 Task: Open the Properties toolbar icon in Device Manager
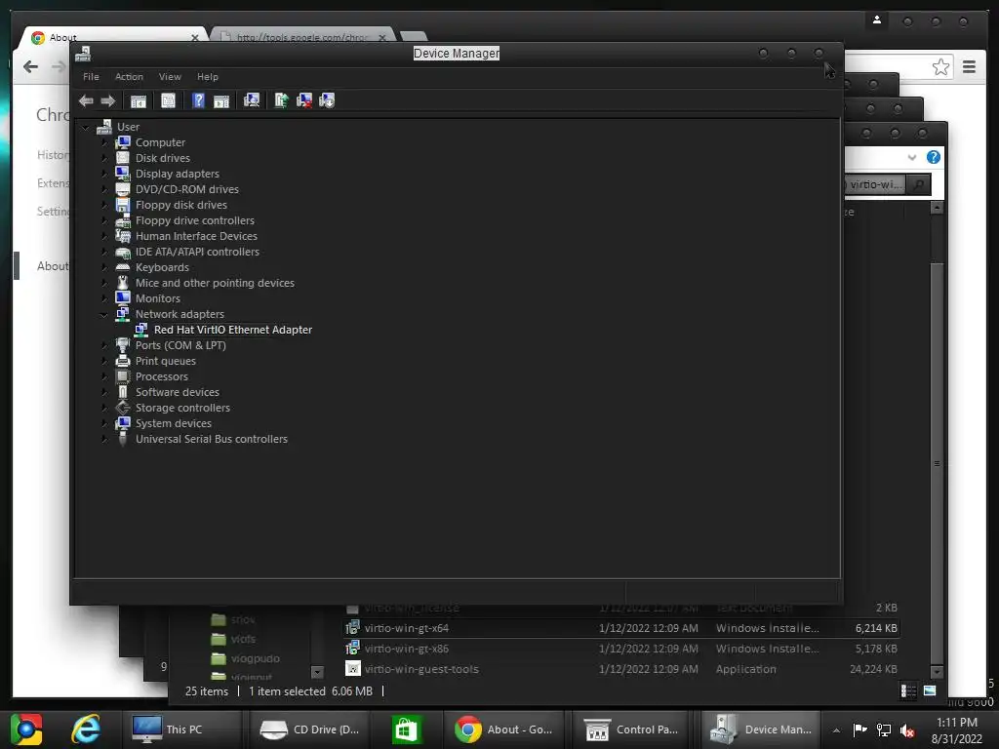168,100
